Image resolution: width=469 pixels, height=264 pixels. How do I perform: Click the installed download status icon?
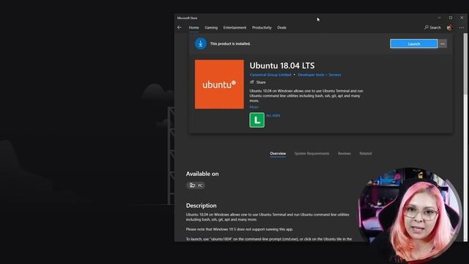201,44
